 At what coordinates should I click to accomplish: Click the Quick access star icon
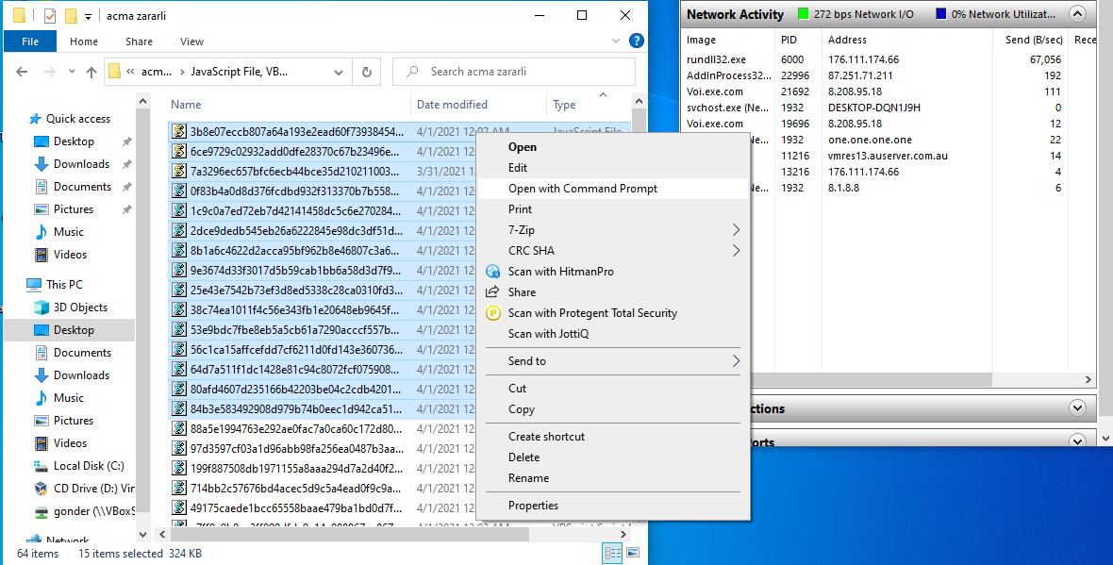35,119
